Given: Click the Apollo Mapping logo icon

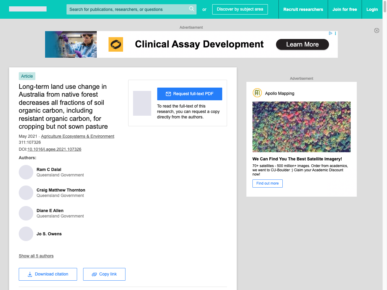Looking at the screenshot, I should tap(257, 93).
